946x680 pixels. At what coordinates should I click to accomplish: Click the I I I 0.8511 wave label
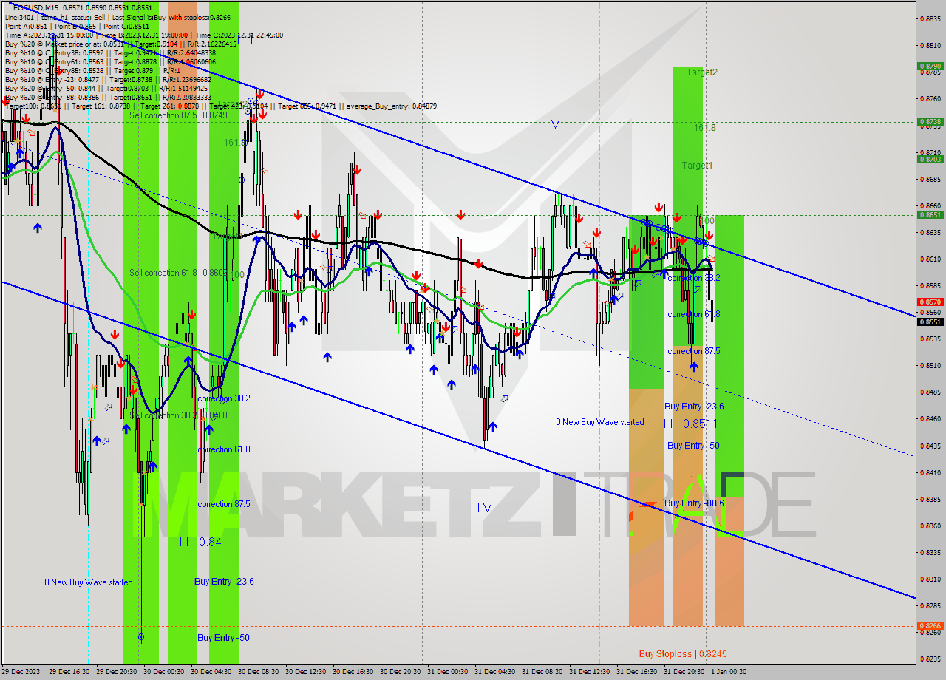[x=691, y=424]
